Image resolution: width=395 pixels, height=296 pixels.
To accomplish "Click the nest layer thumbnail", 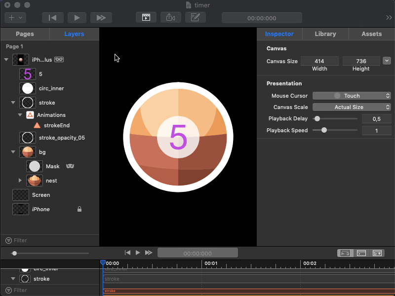I will click(35, 181).
